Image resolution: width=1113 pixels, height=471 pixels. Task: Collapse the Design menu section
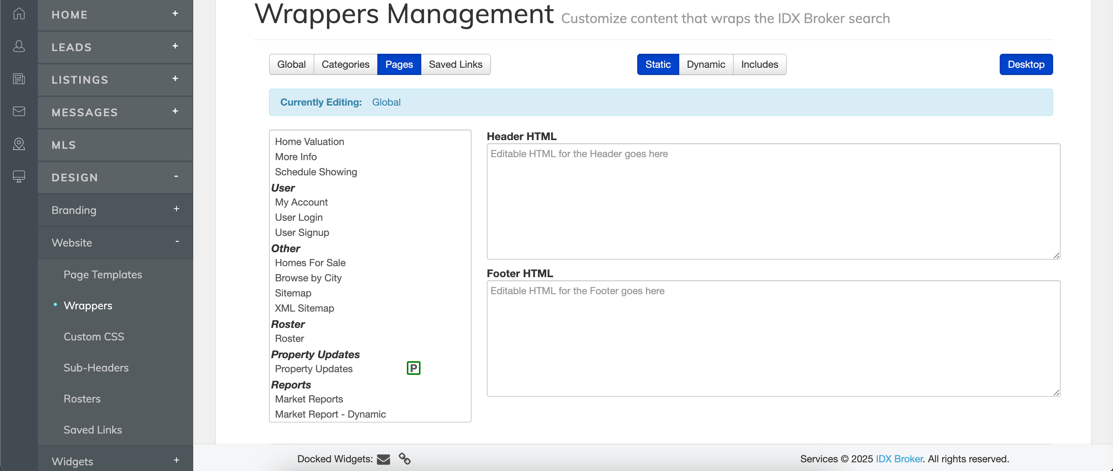tap(176, 176)
